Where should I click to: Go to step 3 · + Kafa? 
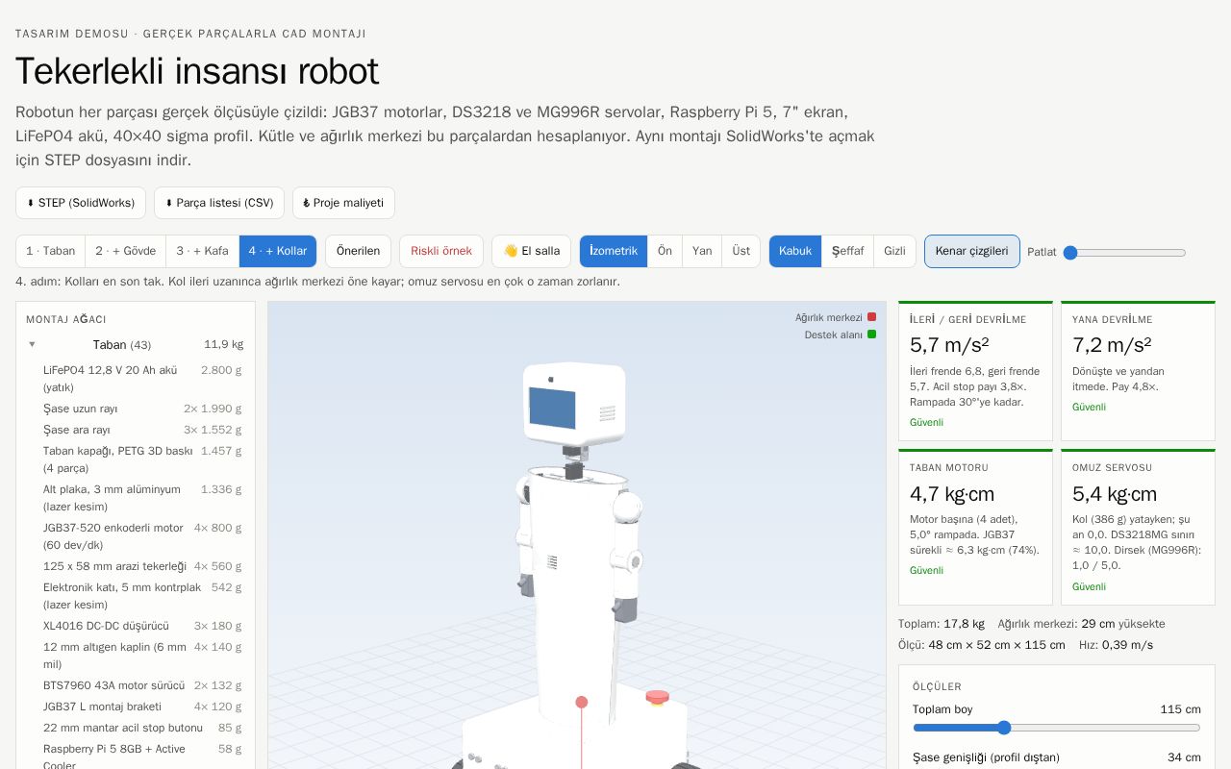(x=203, y=251)
